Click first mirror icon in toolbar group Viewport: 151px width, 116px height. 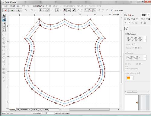tap(86, 10)
